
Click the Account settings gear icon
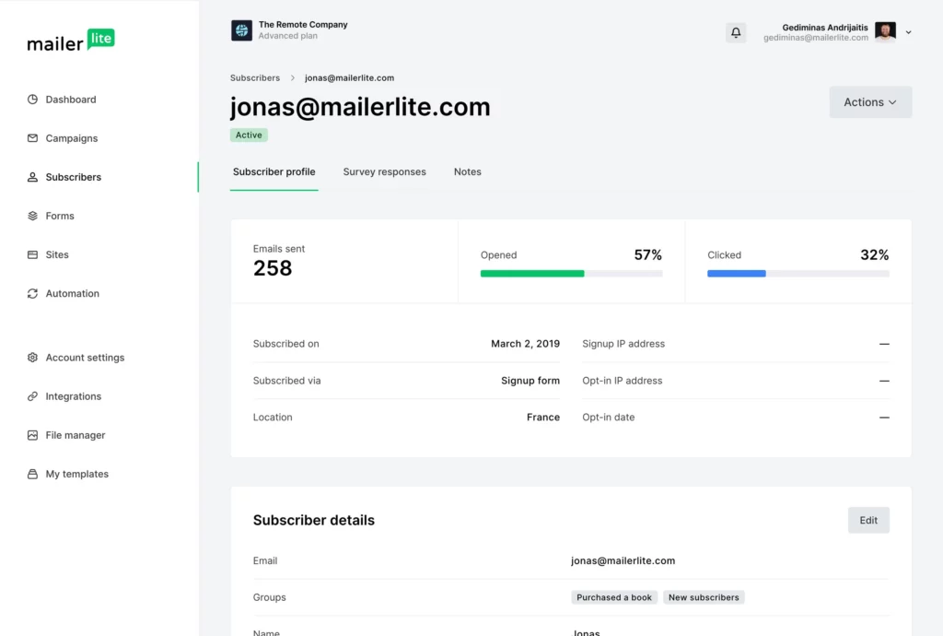tap(32, 358)
